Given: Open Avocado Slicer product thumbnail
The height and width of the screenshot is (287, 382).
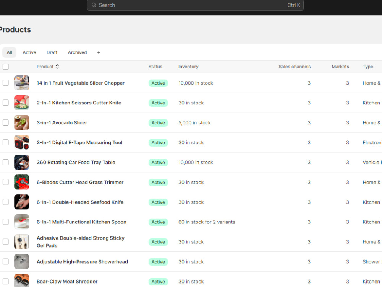Looking at the screenshot, I should pyautogui.click(x=22, y=122).
